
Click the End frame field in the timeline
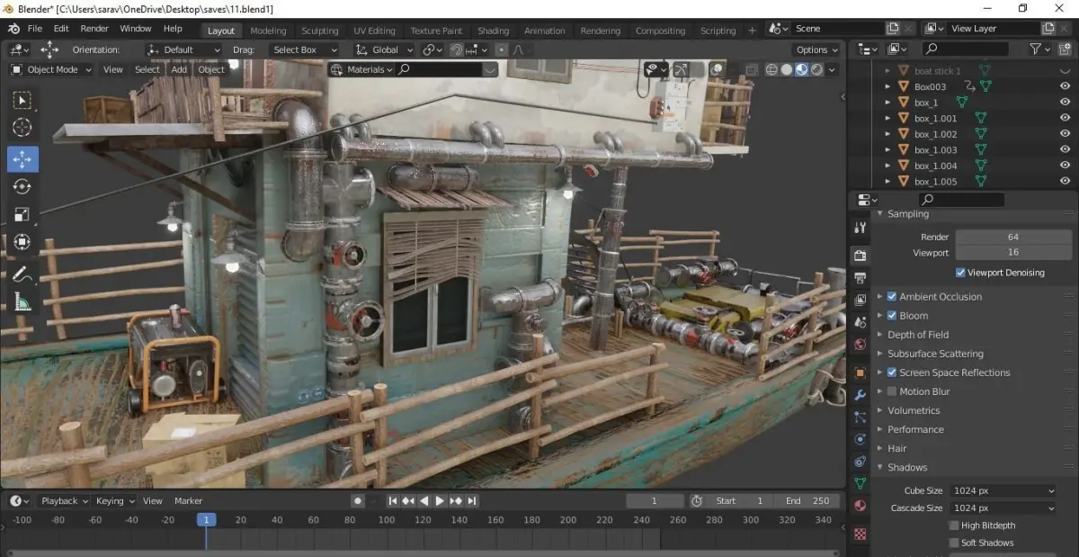pos(806,501)
